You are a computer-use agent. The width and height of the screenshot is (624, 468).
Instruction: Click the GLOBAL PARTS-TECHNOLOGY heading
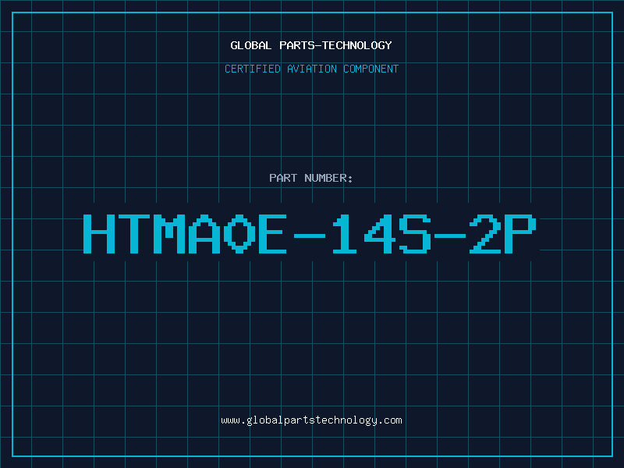(311, 45)
